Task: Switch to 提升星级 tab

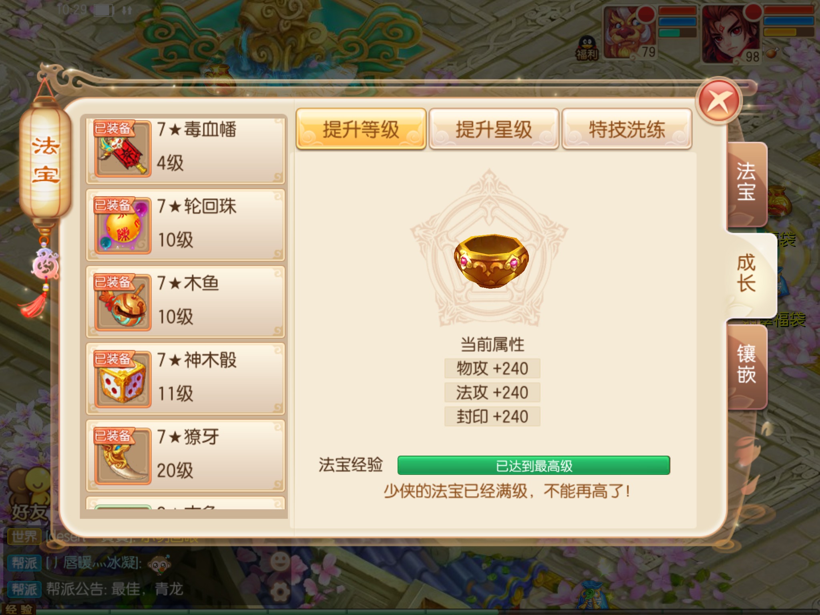Action: coord(494,129)
